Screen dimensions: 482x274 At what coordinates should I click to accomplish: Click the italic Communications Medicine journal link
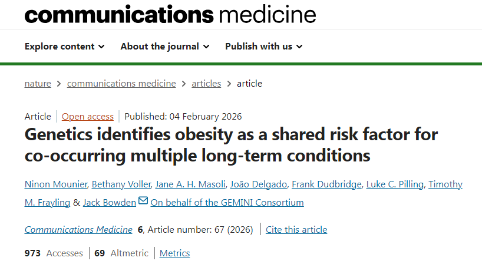(x=78, y=230)
